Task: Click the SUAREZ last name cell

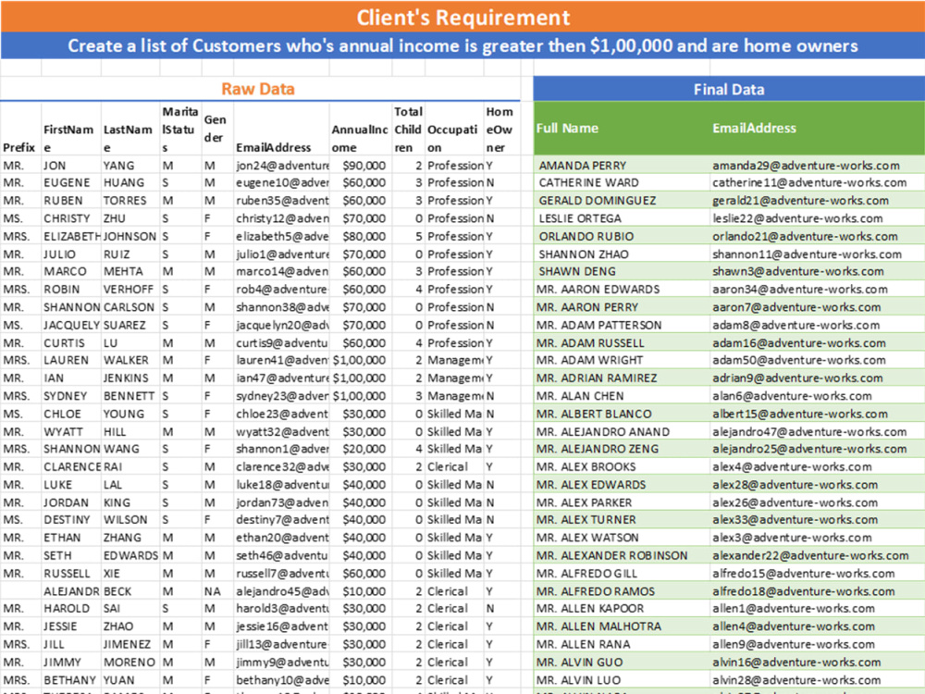Action: tap(130, 325)
